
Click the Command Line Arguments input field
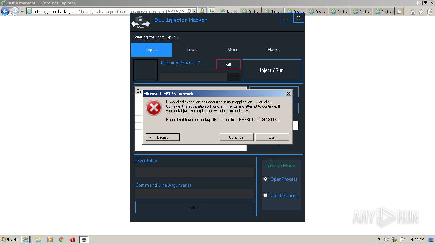click(194, 194)
